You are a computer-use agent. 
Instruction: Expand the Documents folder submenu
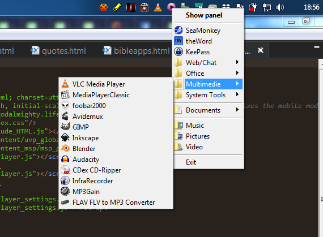tap(208, 110)
